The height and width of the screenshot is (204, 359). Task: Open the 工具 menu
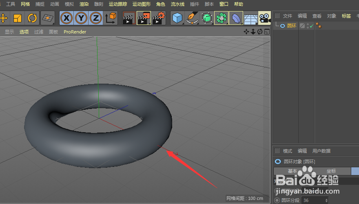11,4
